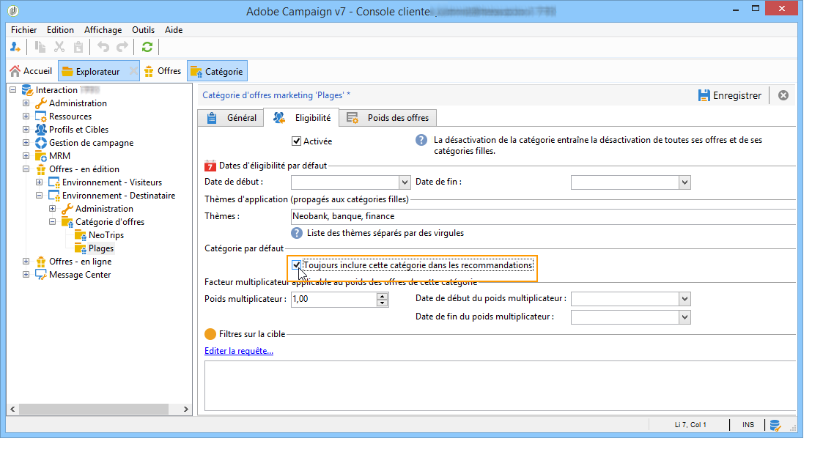This screenshot has height=455, width=823.
Task: Click the undo arrow icon
Action: tap(103, 47)
